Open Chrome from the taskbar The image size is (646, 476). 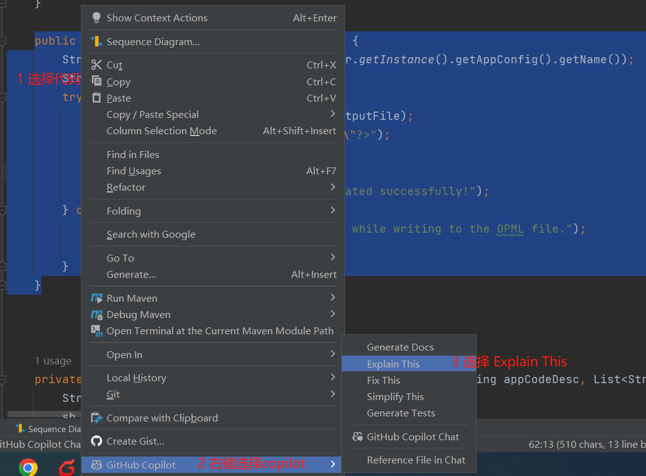(x=28, y=467)
